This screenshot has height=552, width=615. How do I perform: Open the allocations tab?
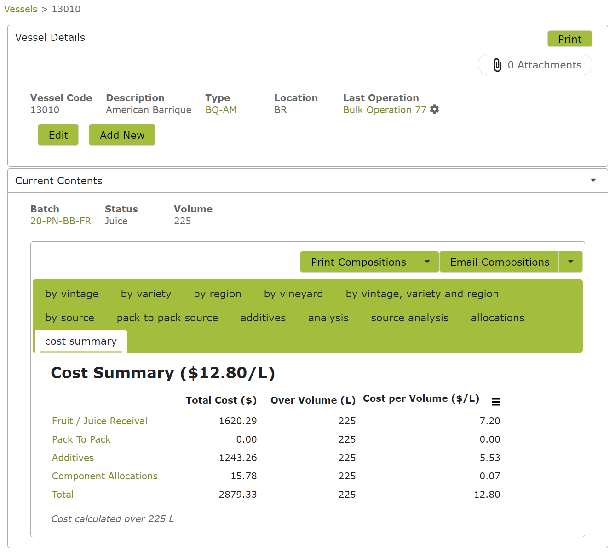click(498, 318)
